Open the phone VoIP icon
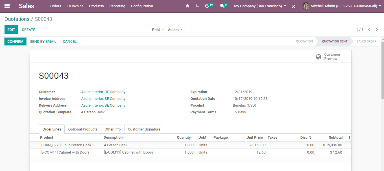This screenshot has width=384, height=171. point(197,6)
